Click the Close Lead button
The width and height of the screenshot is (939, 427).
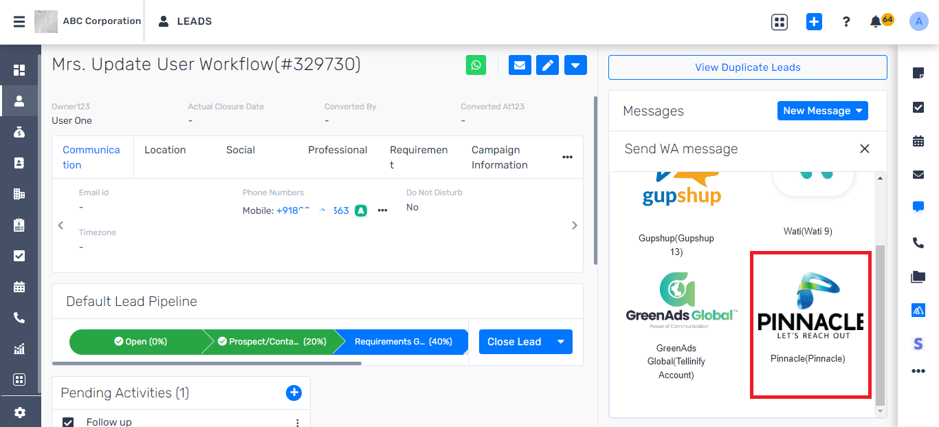[x=514, y=342]
